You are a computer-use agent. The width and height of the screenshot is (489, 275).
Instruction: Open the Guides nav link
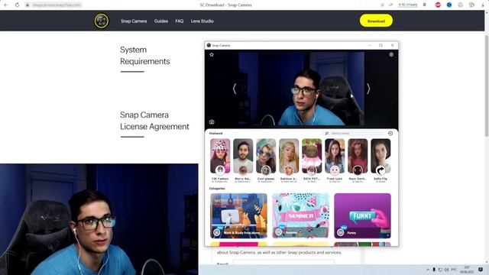pos(161,21)
